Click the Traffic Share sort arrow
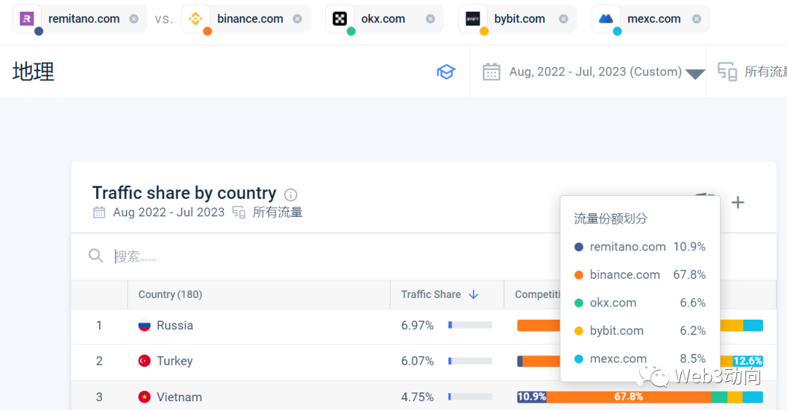This screenshot has height=410, width=787. (474, 295)
